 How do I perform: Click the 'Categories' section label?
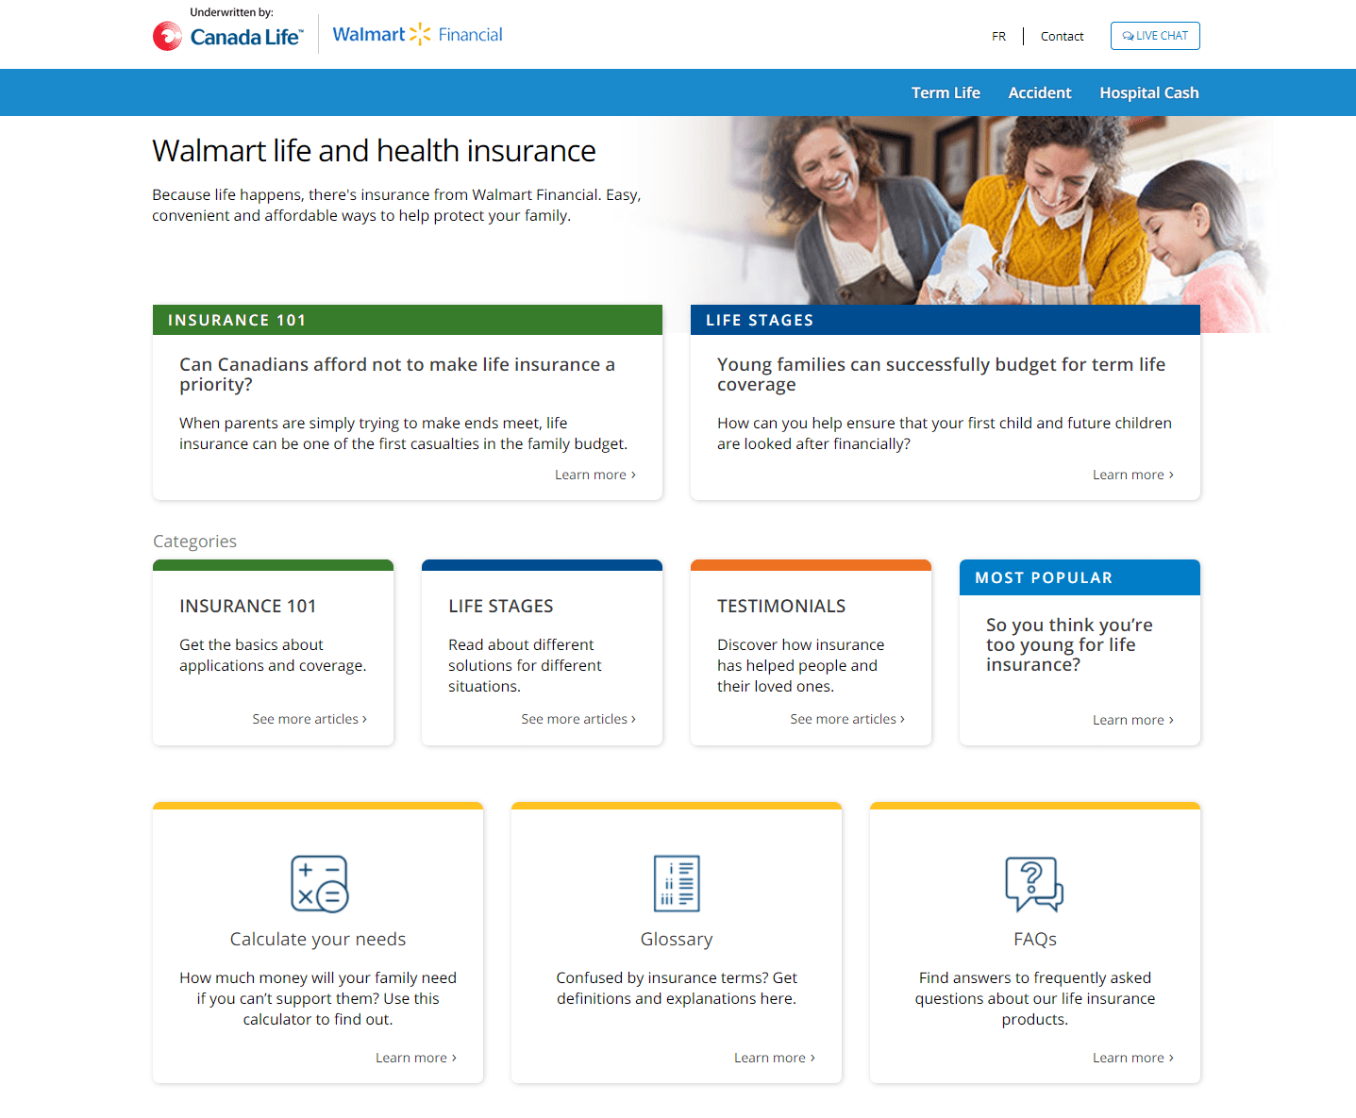[x=195, y=542]
